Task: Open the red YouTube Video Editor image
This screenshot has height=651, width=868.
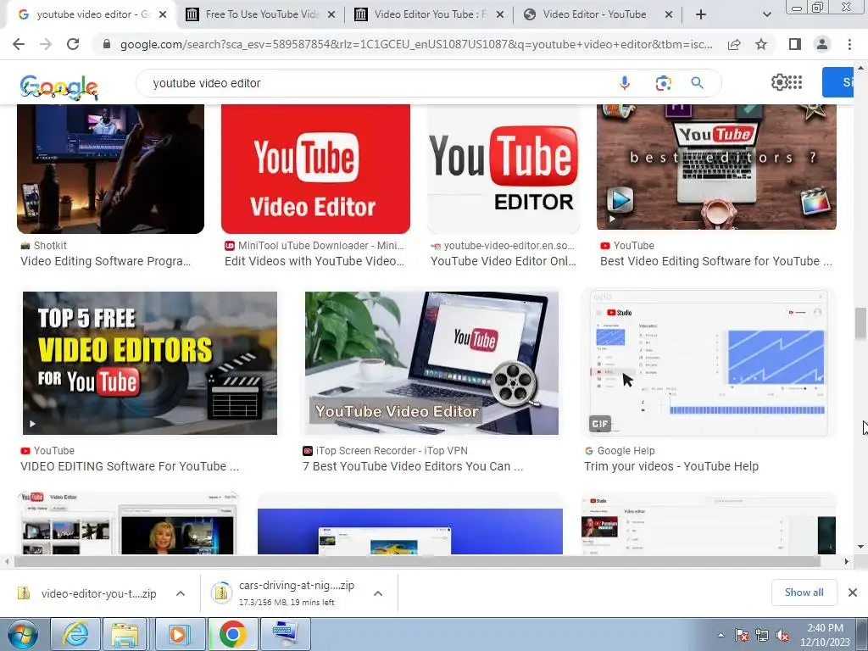Action: pyautogui.click(x=315, y=169)
